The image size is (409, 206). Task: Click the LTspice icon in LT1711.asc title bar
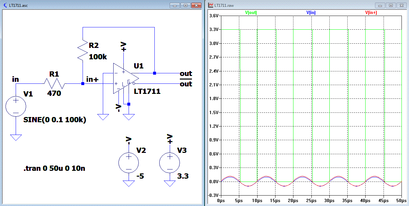click(5, 6)
